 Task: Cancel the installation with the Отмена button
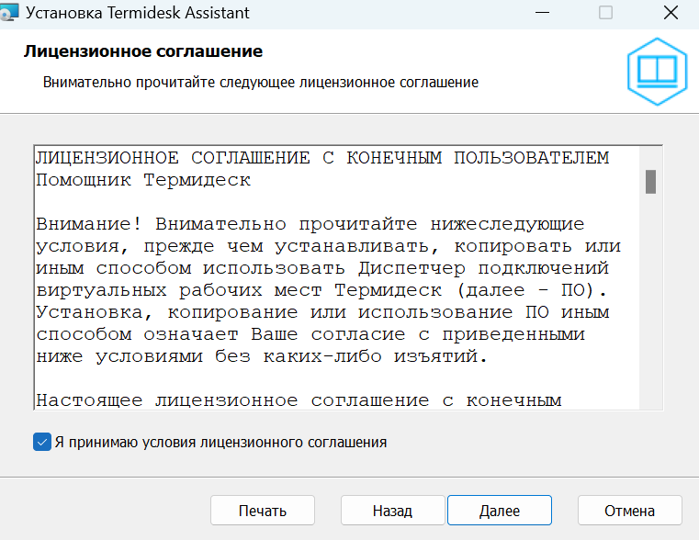pos(629,511)
